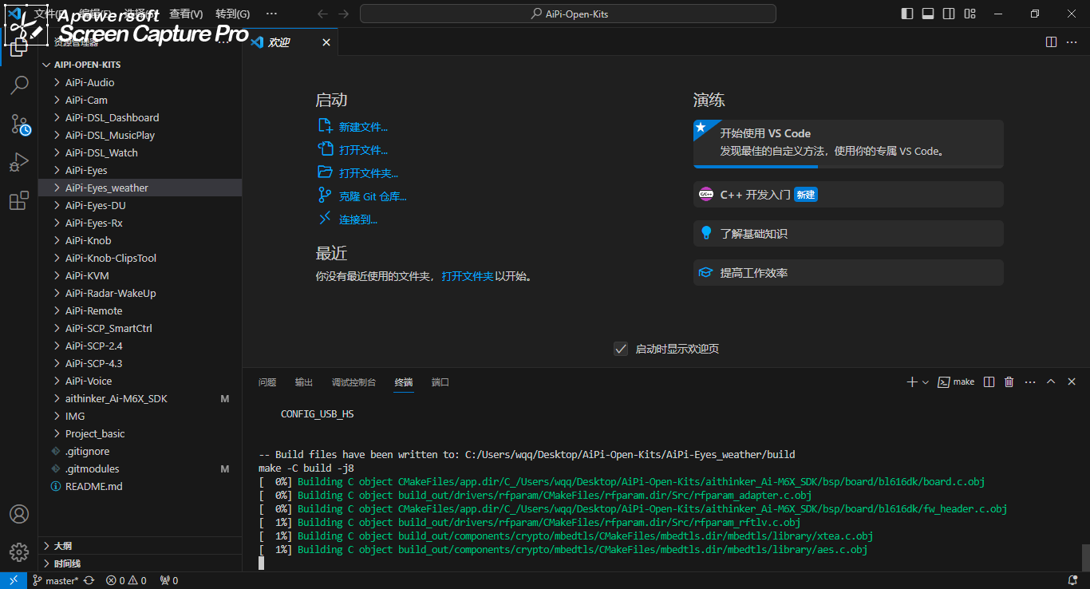The width and height of the screenshot is (1090, 589).
Task: Open the 转到(G) menu
Action: (x=232, y=14)
